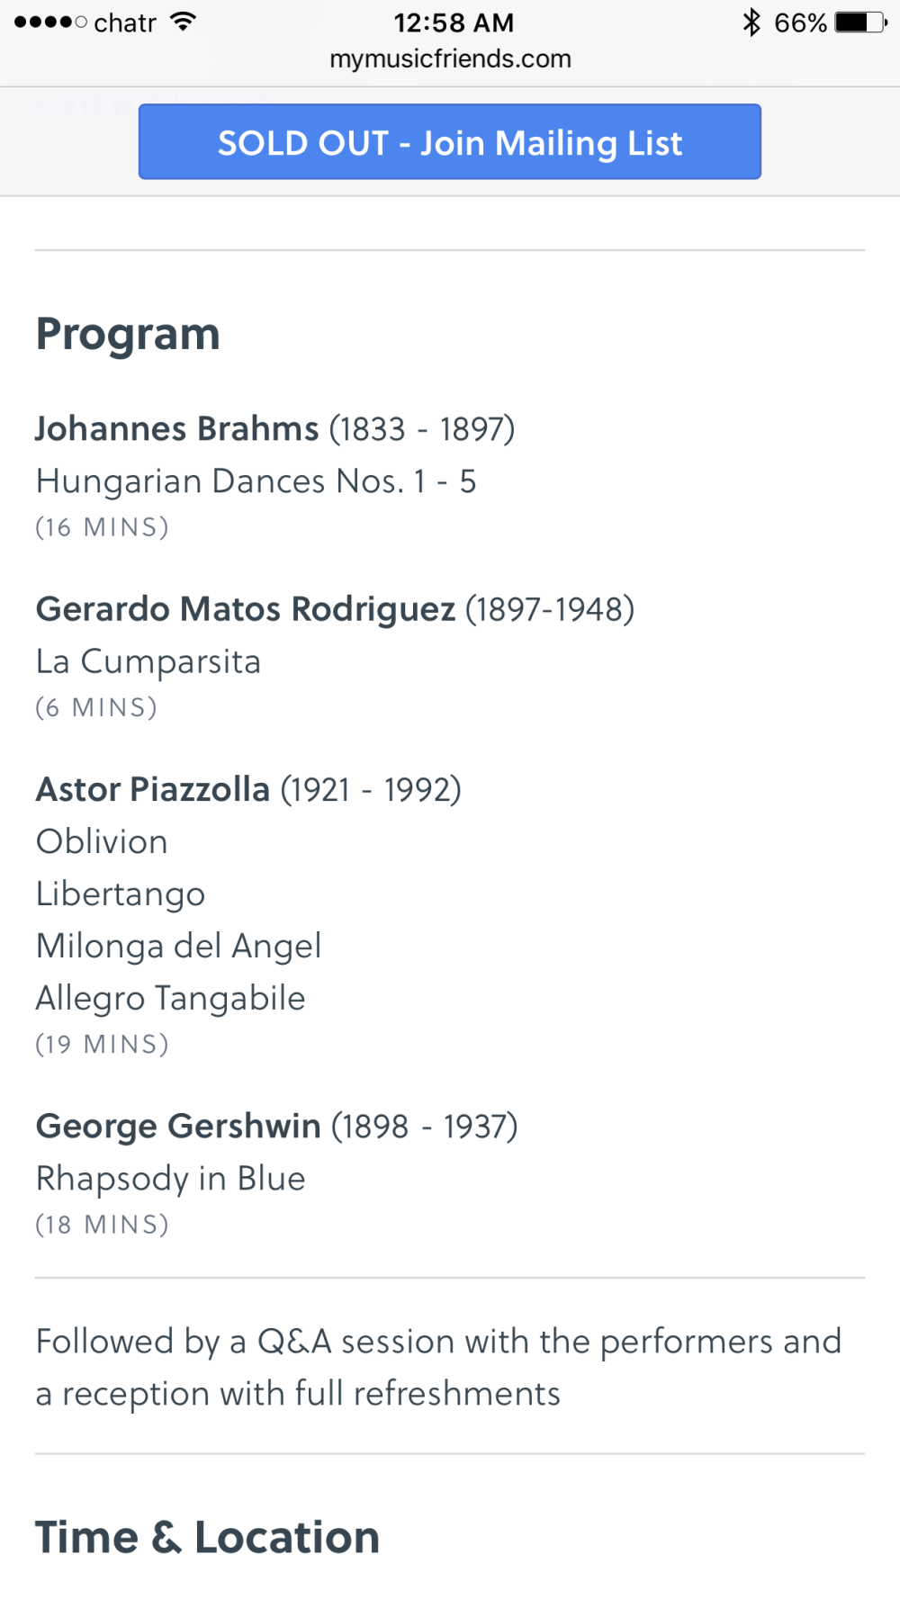Click SOLD OUT - Join Mailing List button
The height and width of the screenshot is (1599, 900).
(450, 142)
